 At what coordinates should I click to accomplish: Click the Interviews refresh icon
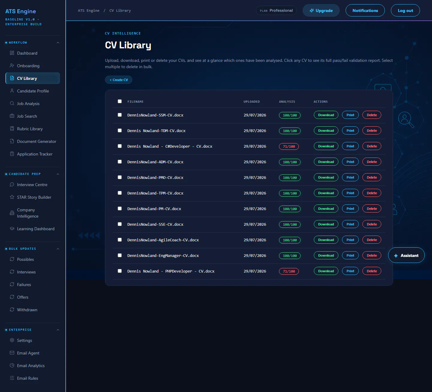(12, 272)
